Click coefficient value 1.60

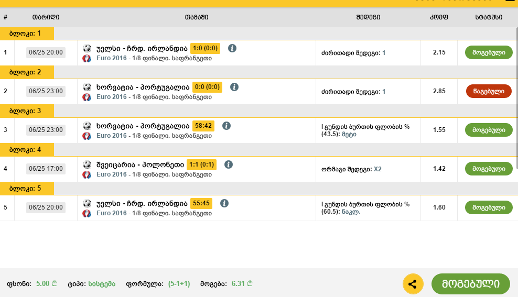pos(439,207)
